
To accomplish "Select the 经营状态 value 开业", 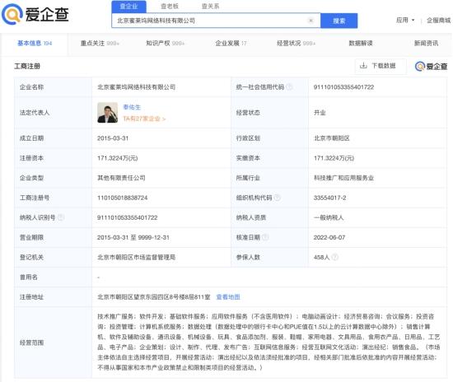I will point(320,113).
